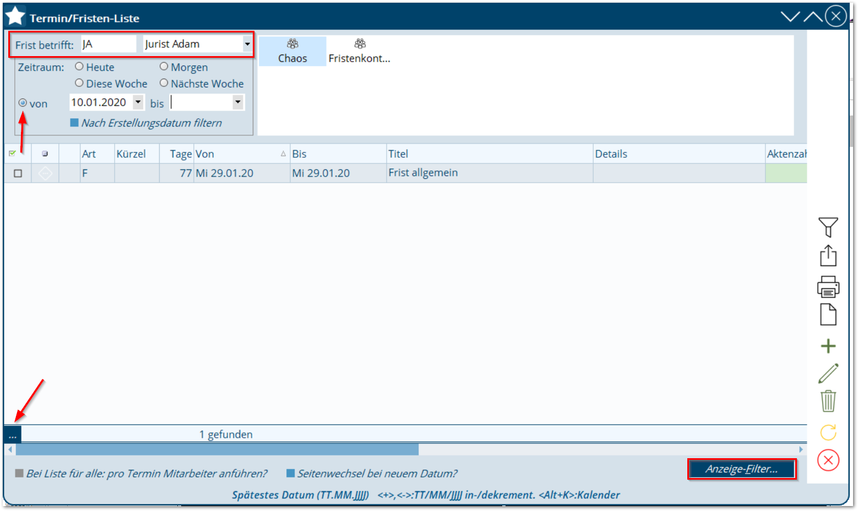Screen dimensions: 858x511
Task: Edit entry with pencil icon
Action: (x=828, y=373)
